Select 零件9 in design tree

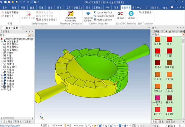coord(8,53)
